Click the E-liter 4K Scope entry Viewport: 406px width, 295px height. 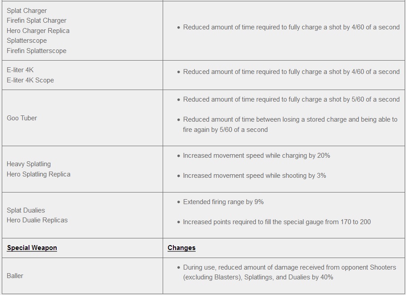click(x=30, y=80)
